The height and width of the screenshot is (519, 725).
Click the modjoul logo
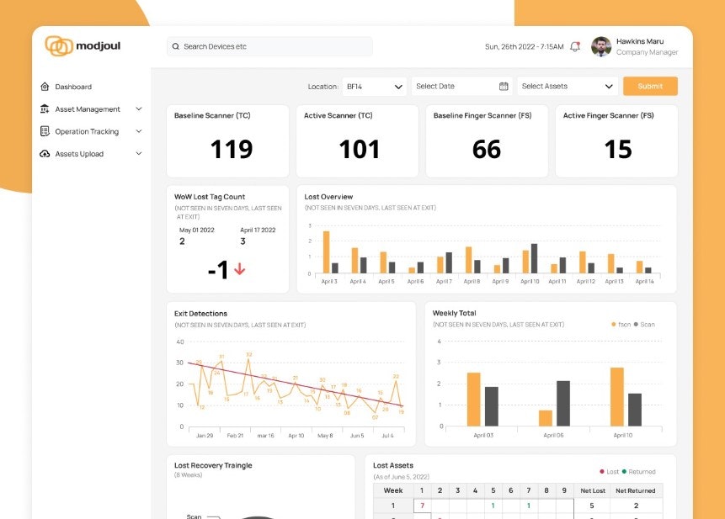[83, 45]
